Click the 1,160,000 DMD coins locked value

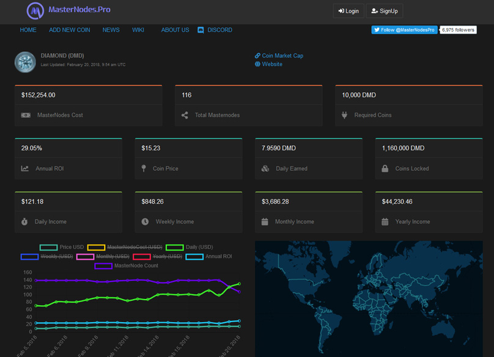(x=403, y=148)
